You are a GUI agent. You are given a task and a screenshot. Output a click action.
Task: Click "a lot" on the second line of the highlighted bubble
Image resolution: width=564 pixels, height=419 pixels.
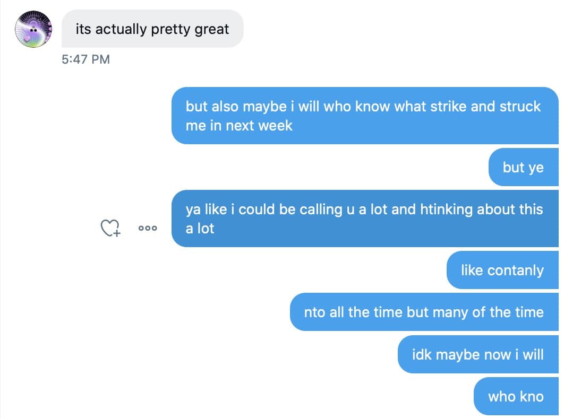[200, 229]
